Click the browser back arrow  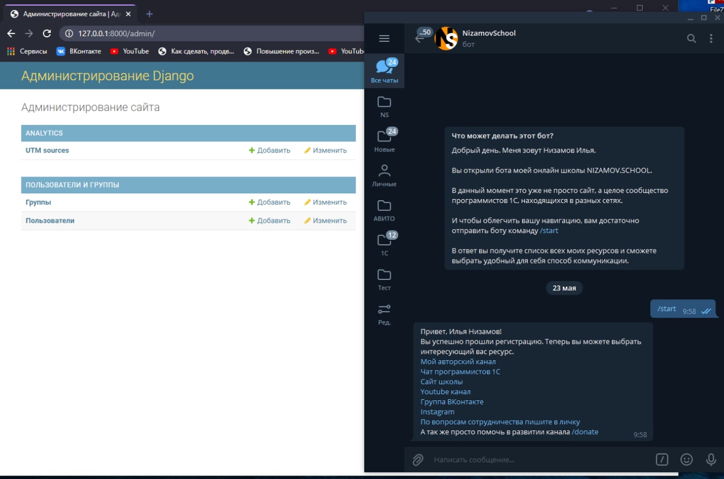(11, 33)
